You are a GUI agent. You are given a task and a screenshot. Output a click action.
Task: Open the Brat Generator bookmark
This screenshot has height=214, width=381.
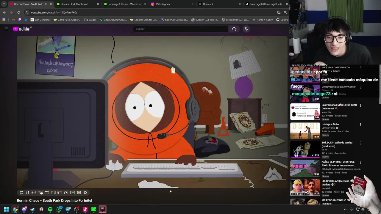(x=40, y=20)
